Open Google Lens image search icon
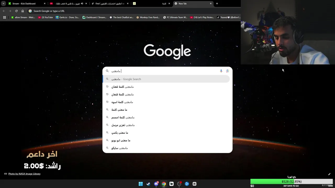Image resolution: width=335 pixels, height=188 pixels. (227, 71)
